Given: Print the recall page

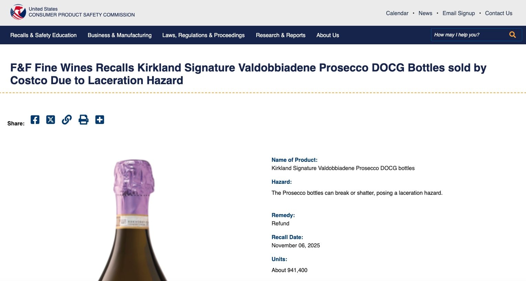Looking at the screenshot, I should [x=83, y=120].
